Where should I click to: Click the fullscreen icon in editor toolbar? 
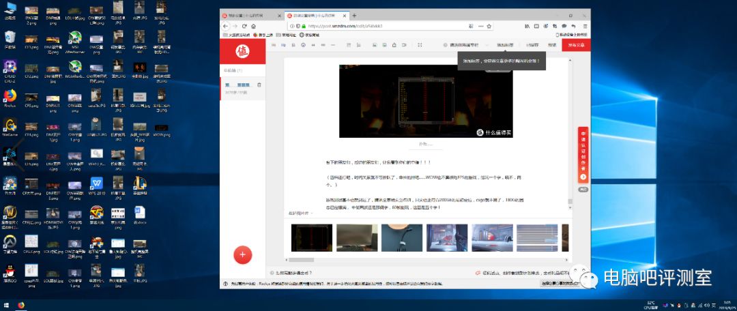420,45
